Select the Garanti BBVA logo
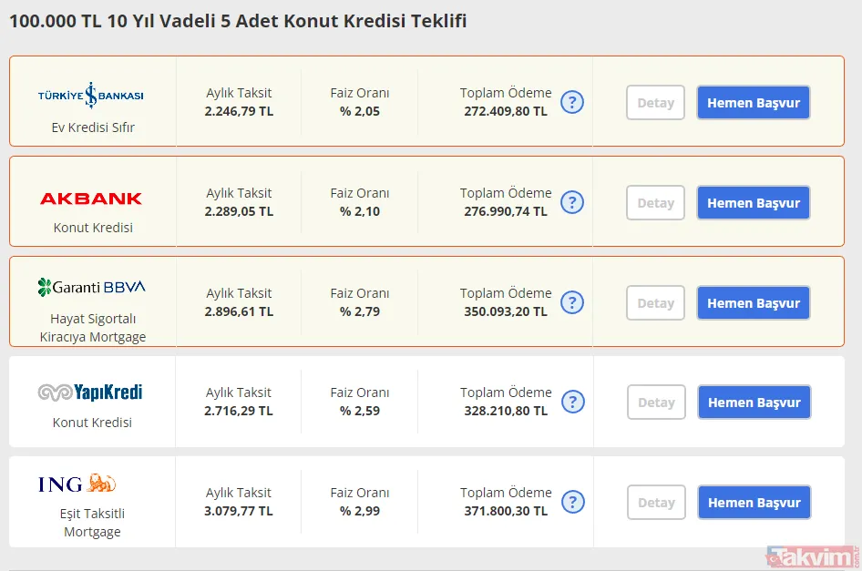The width and height of the screenshot is (862, 571). tap(91, 288)
